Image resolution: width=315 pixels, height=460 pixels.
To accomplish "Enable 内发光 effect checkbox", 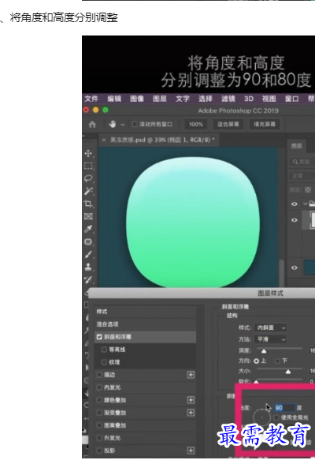I will (99, 387).
